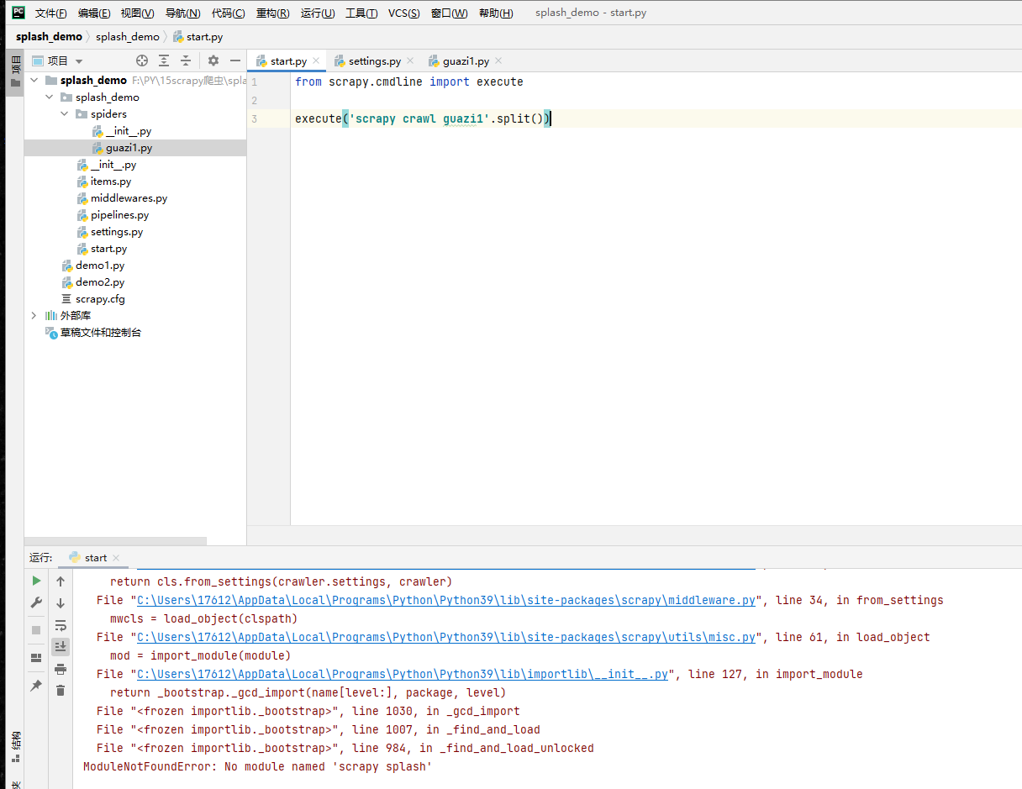
Task: Close the guazi1.py editor tab
Action: point(498,61)
